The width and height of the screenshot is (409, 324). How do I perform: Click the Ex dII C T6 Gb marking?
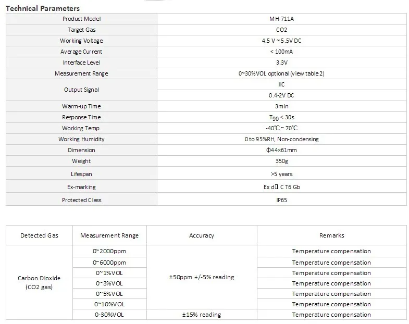[282, 187]
